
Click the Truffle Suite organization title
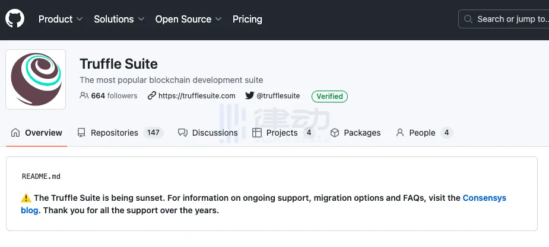click(x=119, y=64)
